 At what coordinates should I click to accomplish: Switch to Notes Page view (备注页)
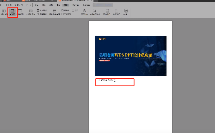(x=12, y=12)
